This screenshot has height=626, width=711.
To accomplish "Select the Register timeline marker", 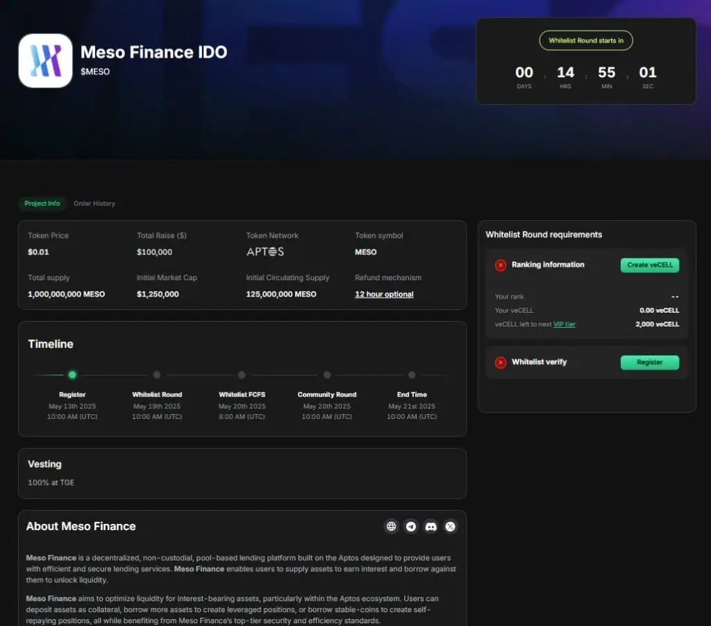I will (x=72, y=375).
